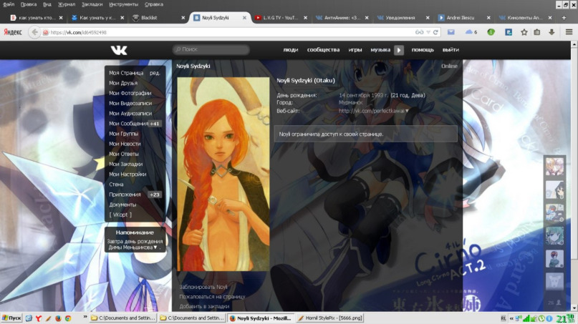Launch Firefox from quick launch bar
The height and width of the screenshot is (324, 578).
coord(58,318)
